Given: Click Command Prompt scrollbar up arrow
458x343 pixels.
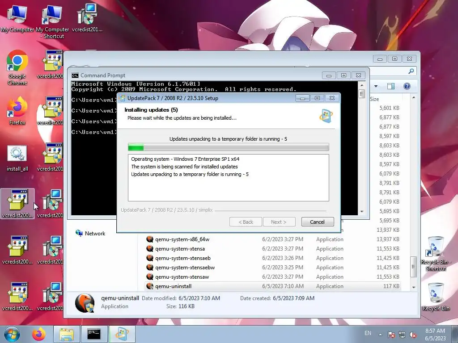Looking at the screenshot, I should click(x=361, y=85).
